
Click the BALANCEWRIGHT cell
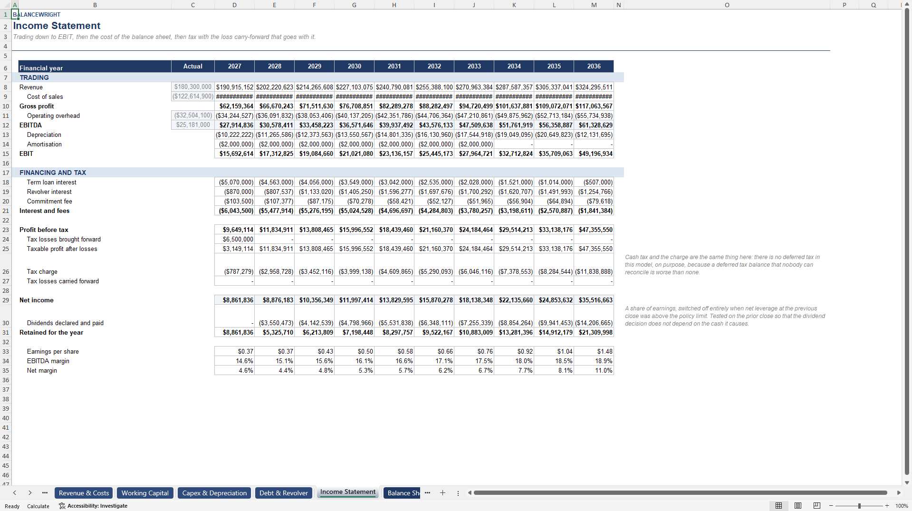pyautogui.click(x=37, y=15)
